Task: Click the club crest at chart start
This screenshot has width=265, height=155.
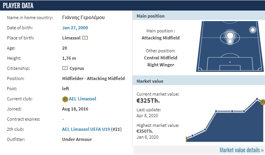Action: pyautogui.click(x=187, y=139)
